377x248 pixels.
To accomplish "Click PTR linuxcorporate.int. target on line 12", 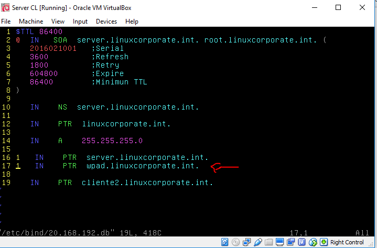I will [126, 124].
